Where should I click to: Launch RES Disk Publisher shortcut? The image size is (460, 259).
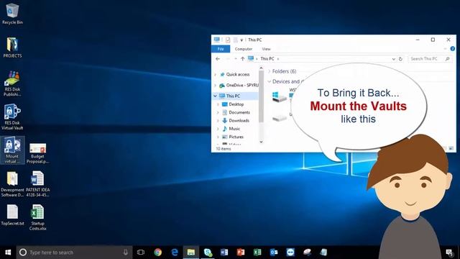click(x=12, y=83)
